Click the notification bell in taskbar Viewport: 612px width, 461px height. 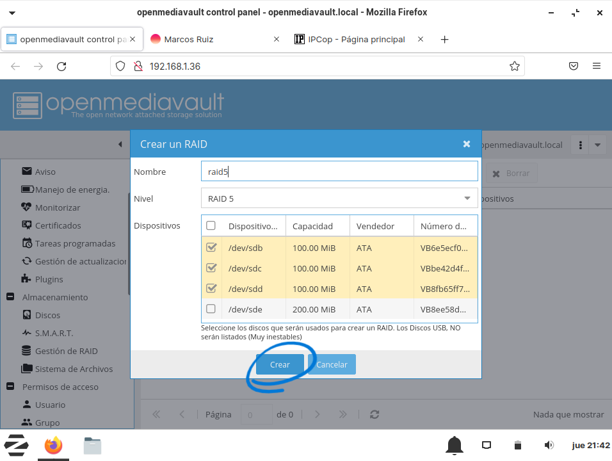tap(455, 445)
